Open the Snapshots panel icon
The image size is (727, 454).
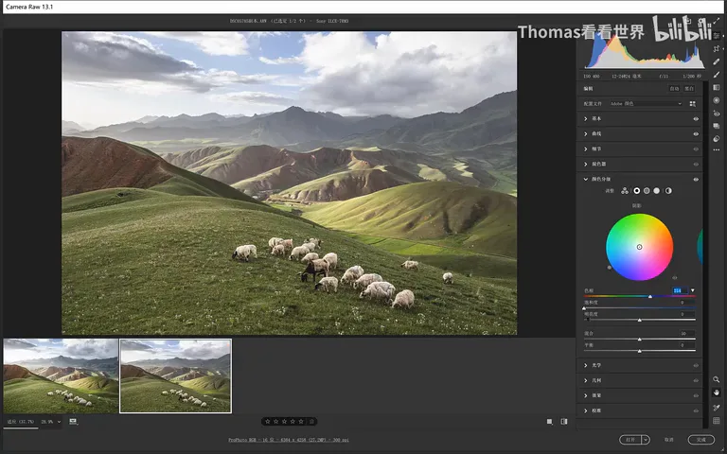717,126
